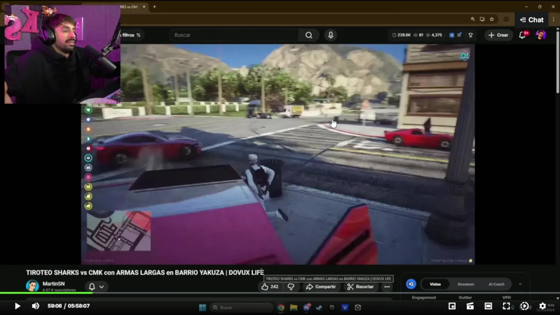This screenshot has width=560, height=315.
Task: Open the playback speed control icon
Action: pos(524,306)
